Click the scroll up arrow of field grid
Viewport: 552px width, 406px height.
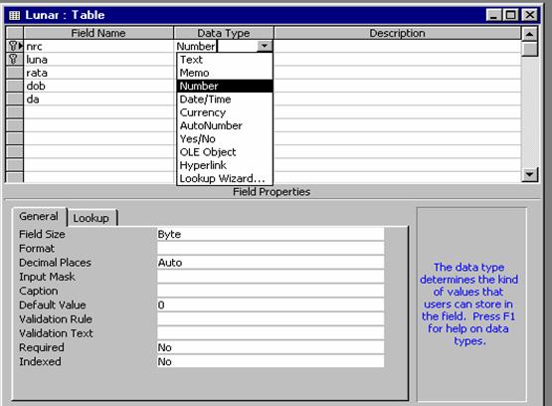[x=529, y=34]
